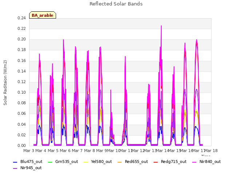
Task: Click the 0.08 y-axis tick label
Action: 21,103
